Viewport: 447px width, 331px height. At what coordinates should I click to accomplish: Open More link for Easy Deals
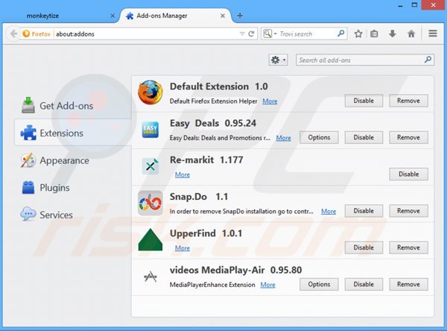point(283,138)
